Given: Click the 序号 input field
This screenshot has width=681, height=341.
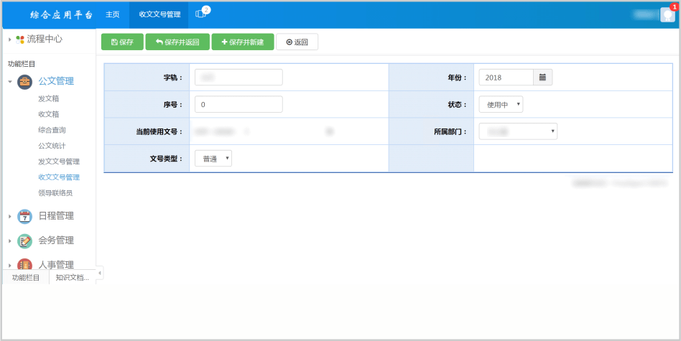Looking at the screenshot, I should point(238,105).
